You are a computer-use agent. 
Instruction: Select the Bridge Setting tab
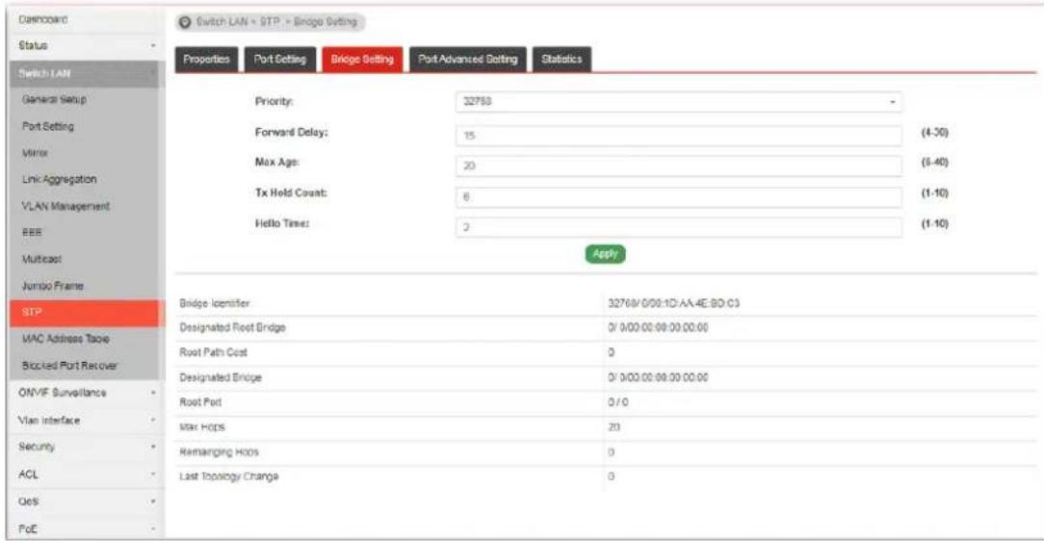(x=362, y=60)
